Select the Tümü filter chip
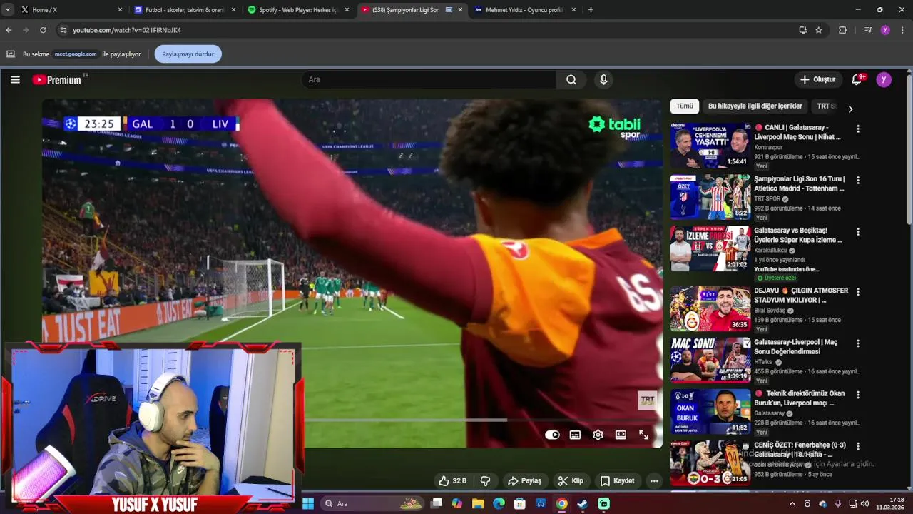This screenshot has width=913, height=514. click(685, 106)
